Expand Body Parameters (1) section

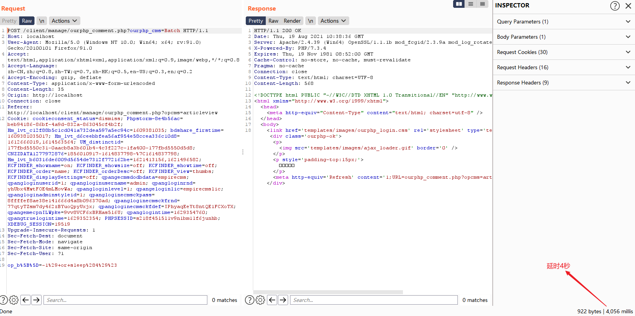click(x=564, y=37)
